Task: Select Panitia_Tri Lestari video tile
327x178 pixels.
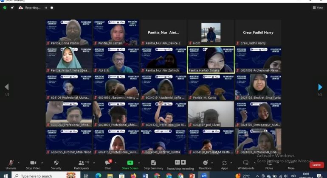Action: point(116,33)
